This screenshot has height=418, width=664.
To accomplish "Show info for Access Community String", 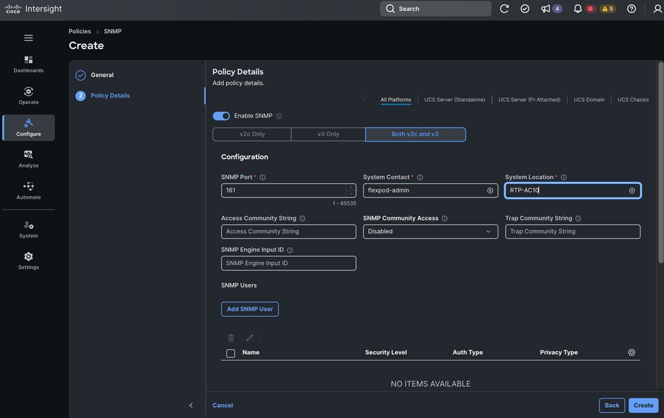I will click(302, 219).
